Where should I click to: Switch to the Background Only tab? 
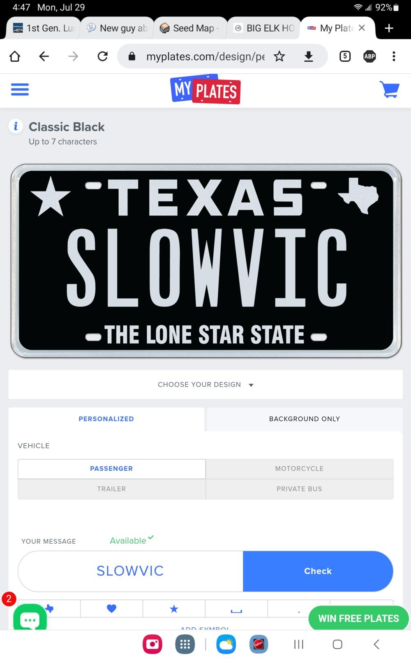[305, 419]
